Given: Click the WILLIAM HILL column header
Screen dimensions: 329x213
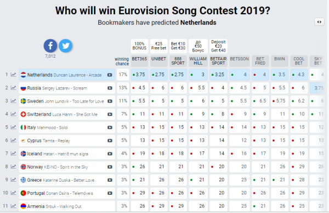Looking at the screenshot, I should tap(198, 61).
